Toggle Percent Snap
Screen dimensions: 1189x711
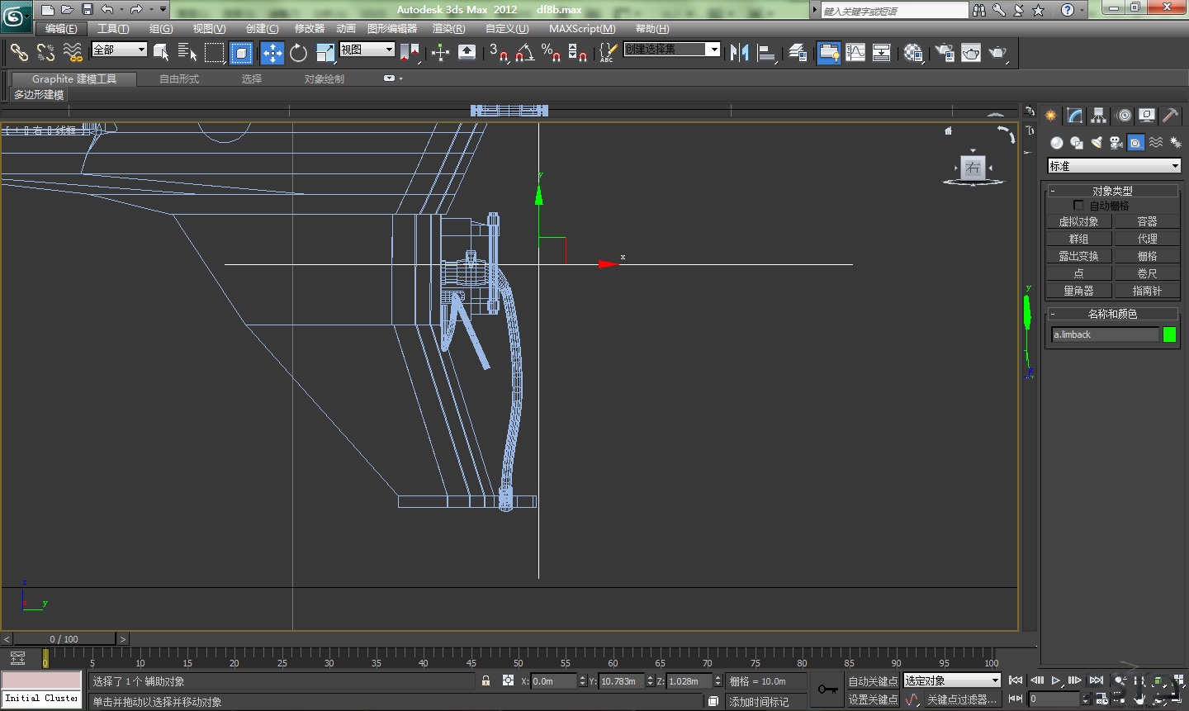coord(552,53)
